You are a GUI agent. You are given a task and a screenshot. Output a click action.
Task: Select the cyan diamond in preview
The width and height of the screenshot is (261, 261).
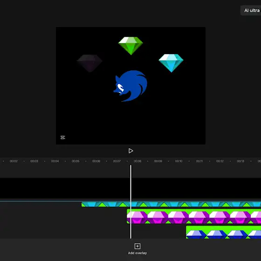coord(171,63)
